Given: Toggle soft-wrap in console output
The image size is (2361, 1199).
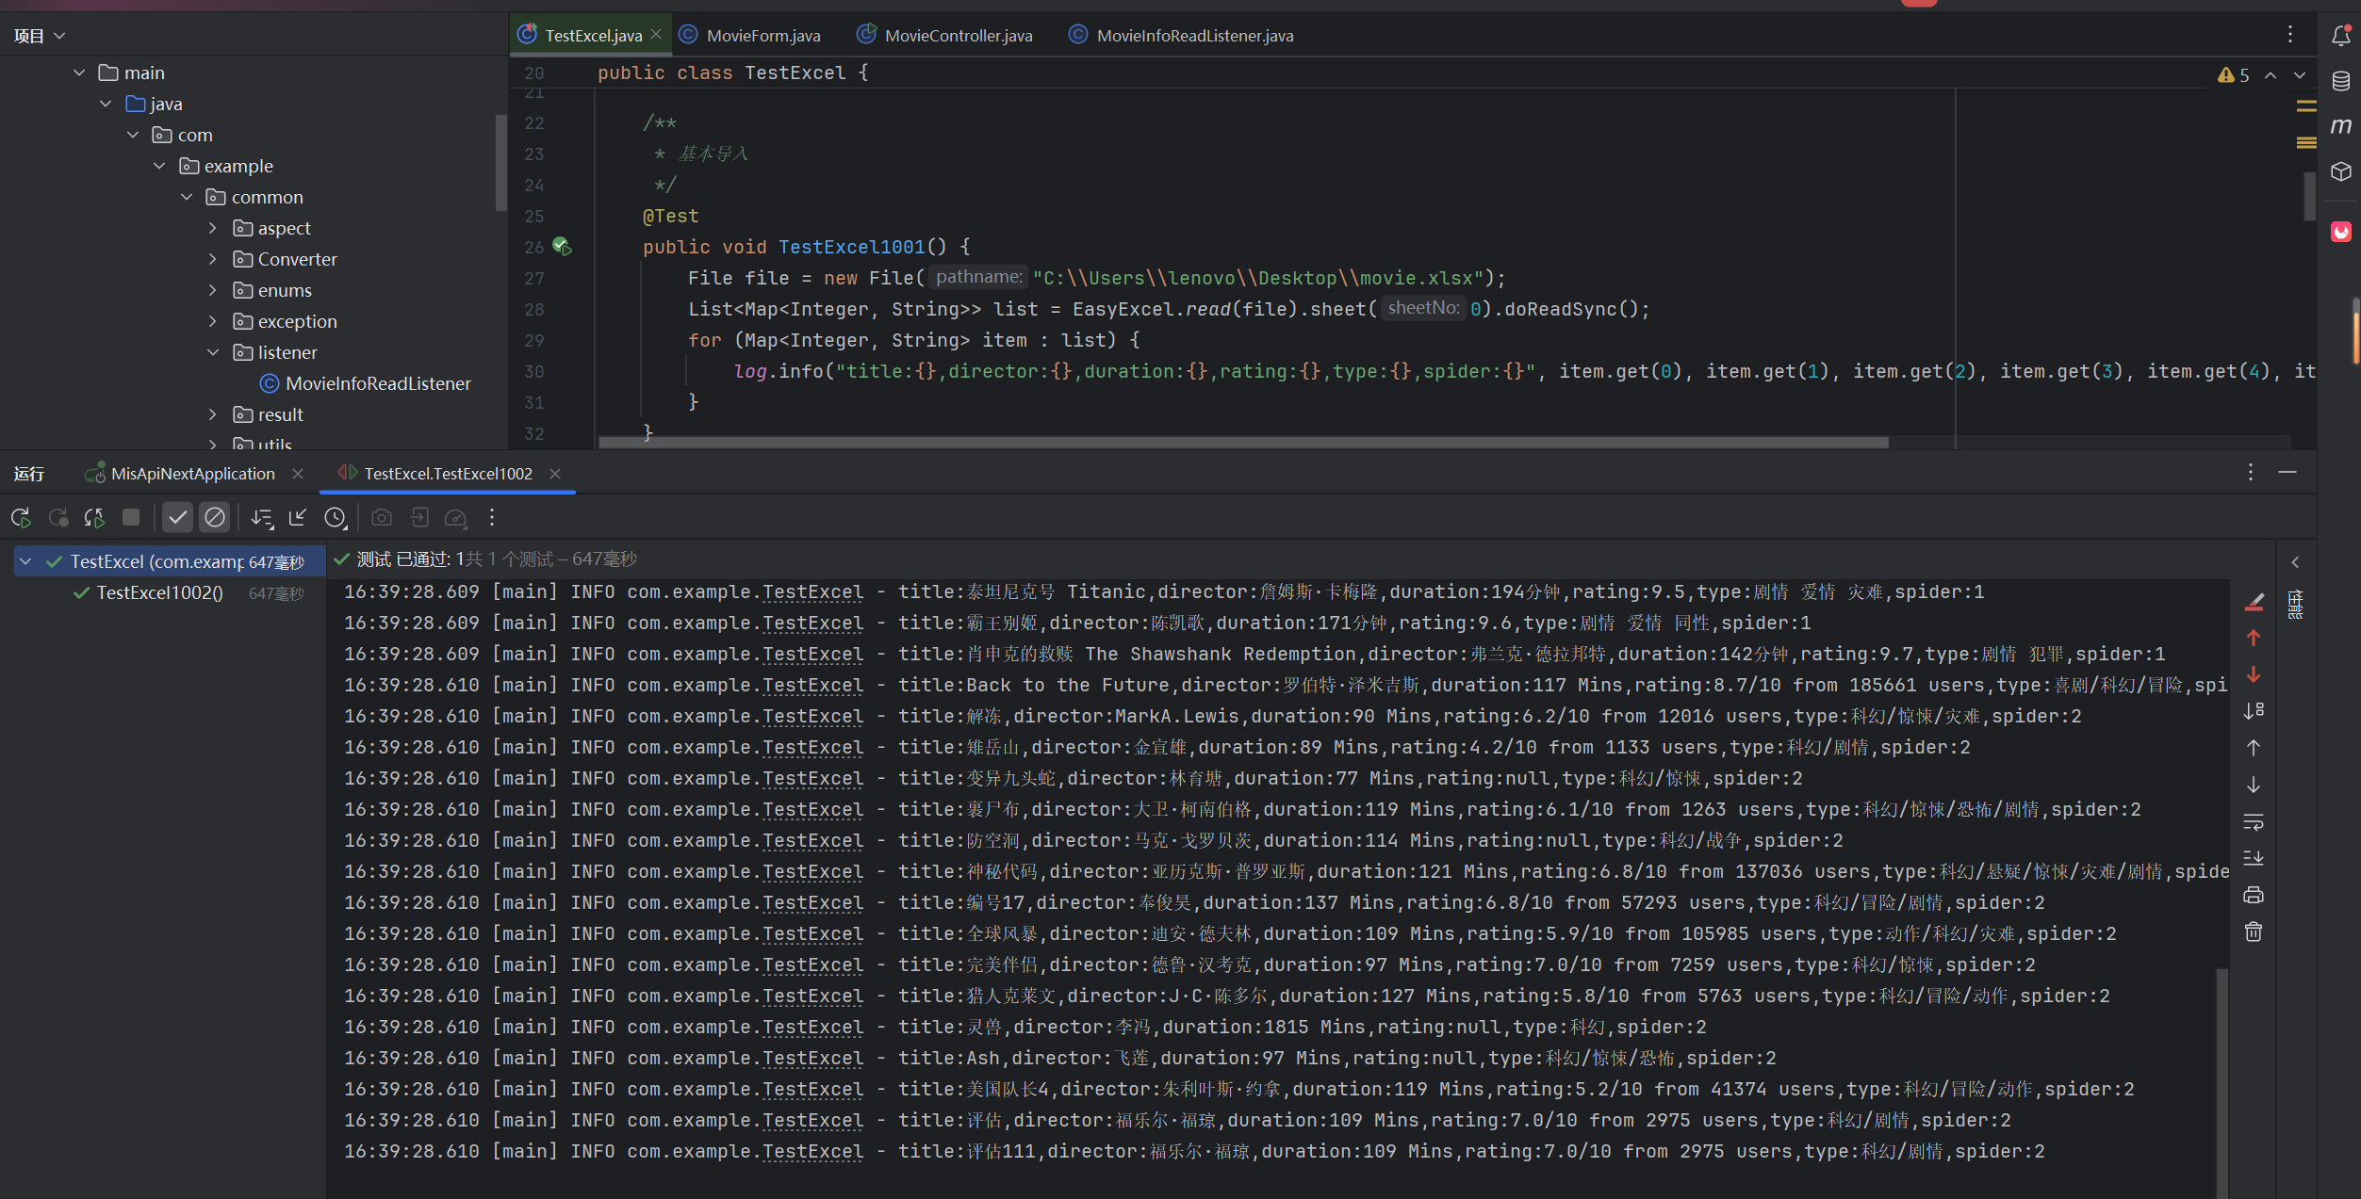Looking at the screenshot, I should 2253,821.
